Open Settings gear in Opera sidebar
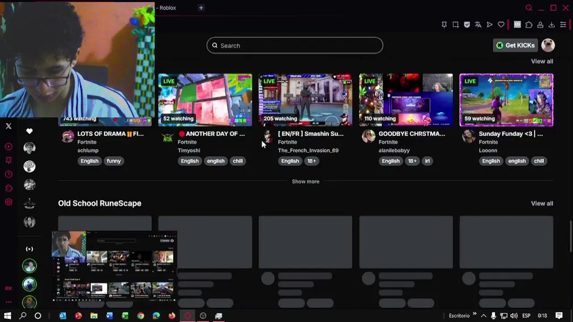The height and width of the screenshot is (322, 573). click(x=9, y=202)
